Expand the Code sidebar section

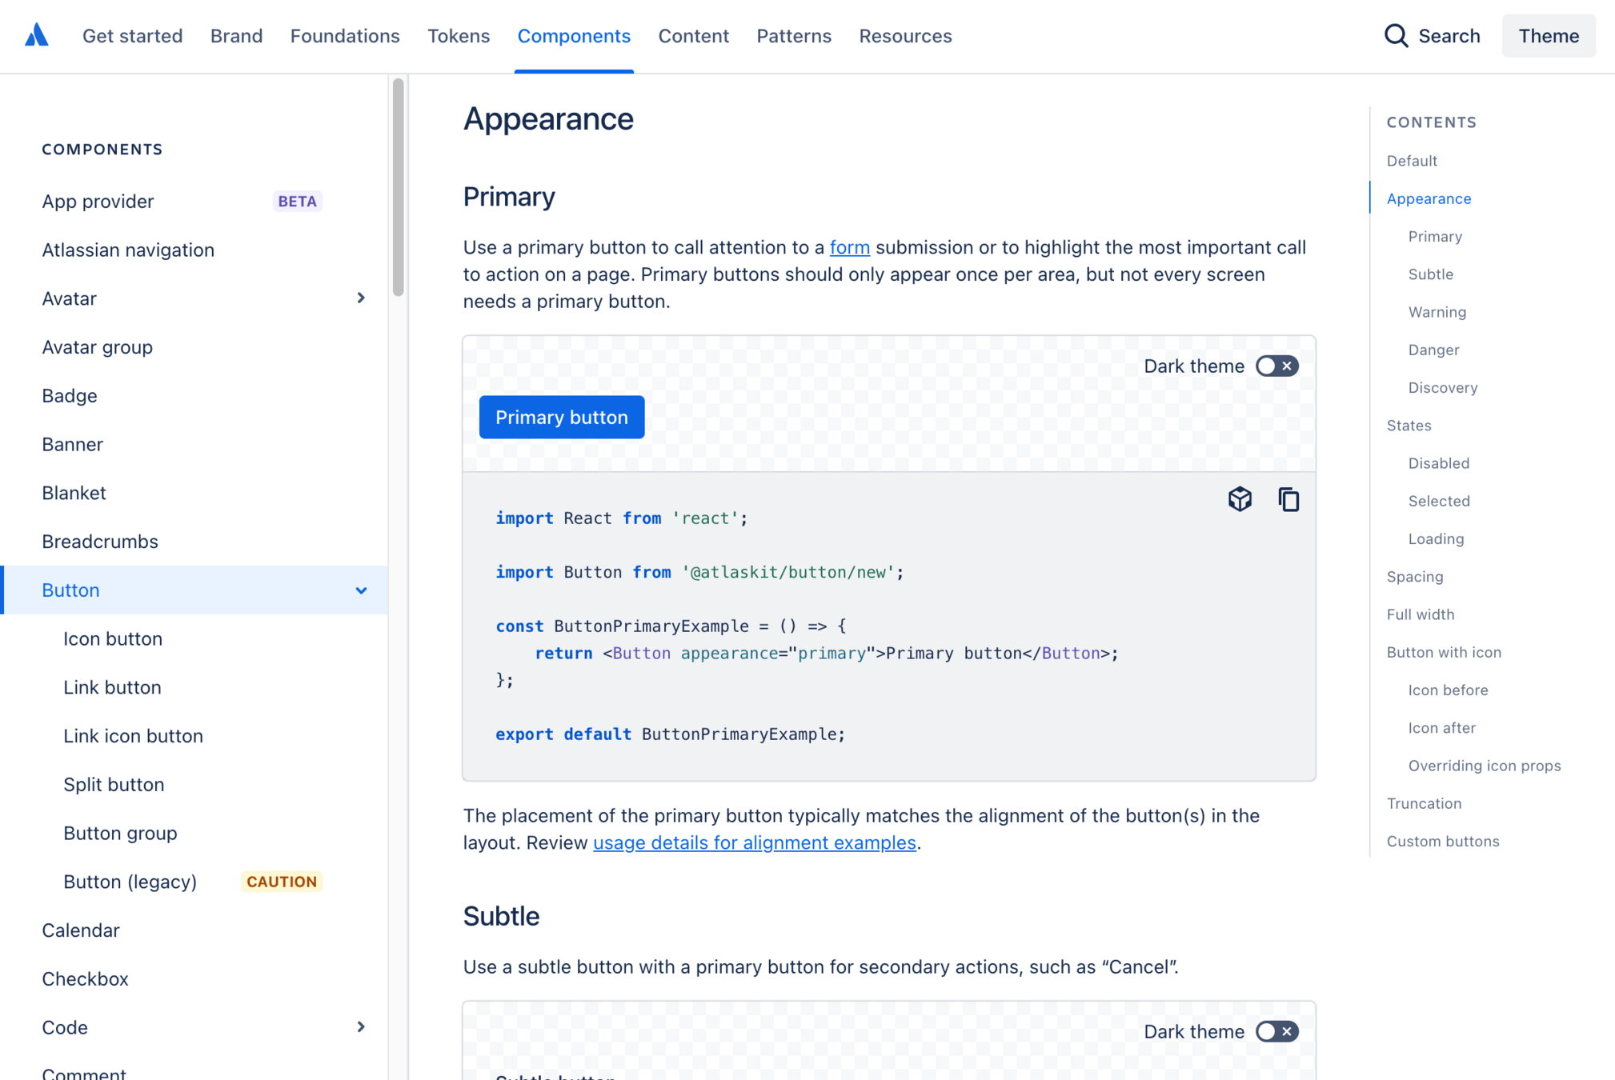(x=361, y=1027)
